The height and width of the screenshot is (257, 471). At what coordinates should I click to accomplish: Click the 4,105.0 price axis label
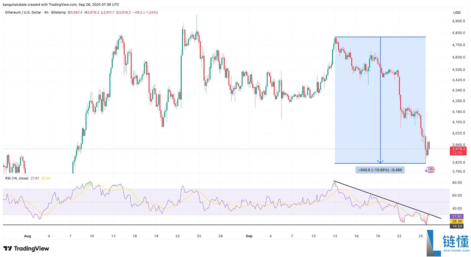[458, 122]
